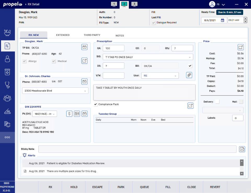This screenshot has width=251, height=193.
Task: Expand the 2300 Meadowvale Blvd address dropdown
Action: point(85,91)
